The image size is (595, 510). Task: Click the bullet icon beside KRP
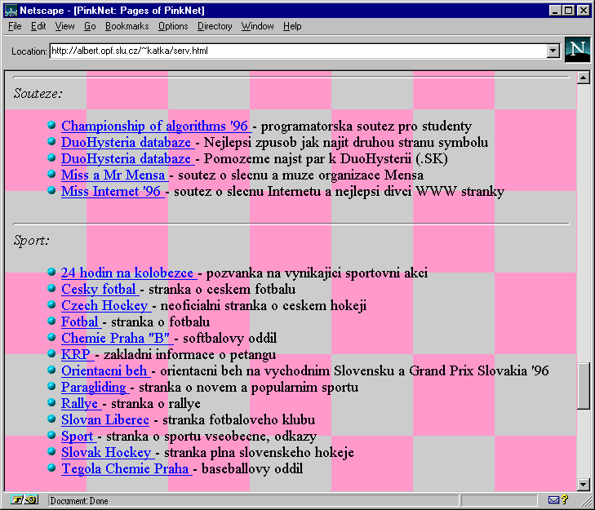(x=51, y=353)
